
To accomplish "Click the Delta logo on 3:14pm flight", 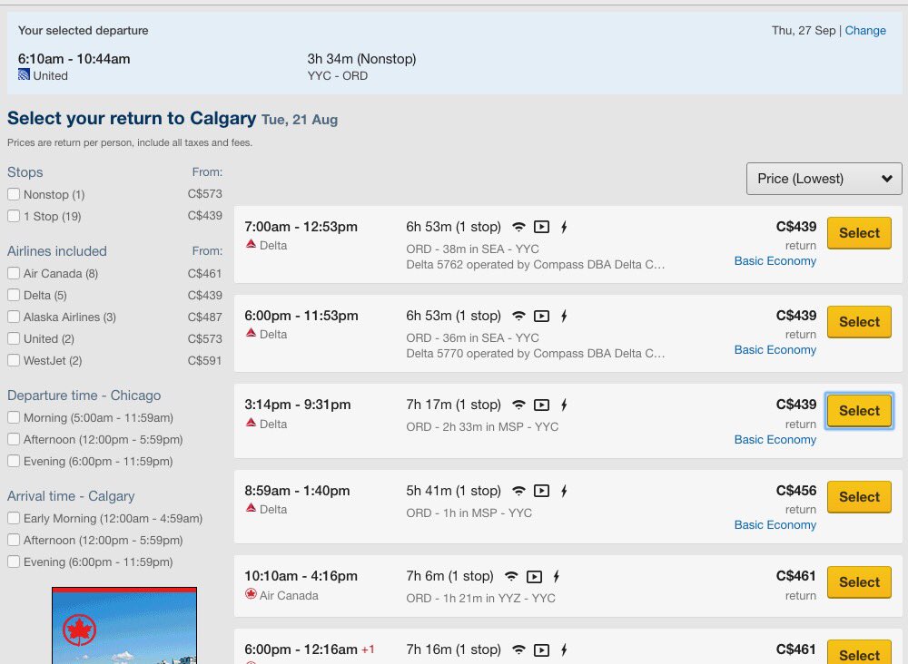I will point(251,423).
